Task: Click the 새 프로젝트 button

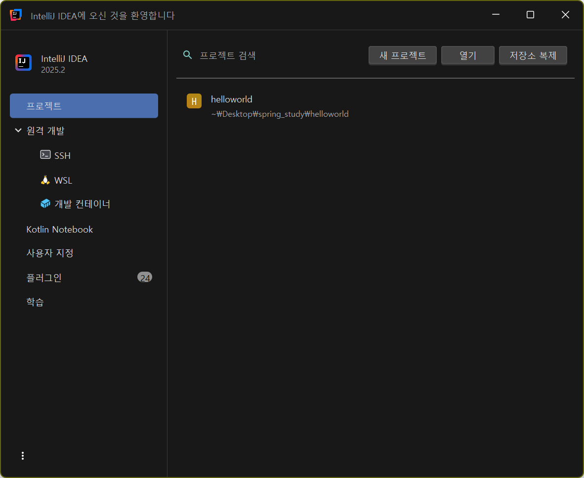Action: [402, 55]
